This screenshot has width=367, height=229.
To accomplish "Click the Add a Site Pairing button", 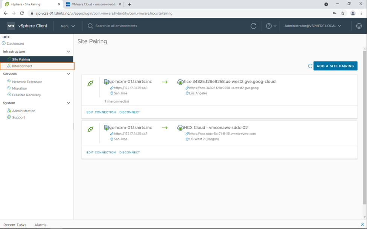I will pos(335,66).
